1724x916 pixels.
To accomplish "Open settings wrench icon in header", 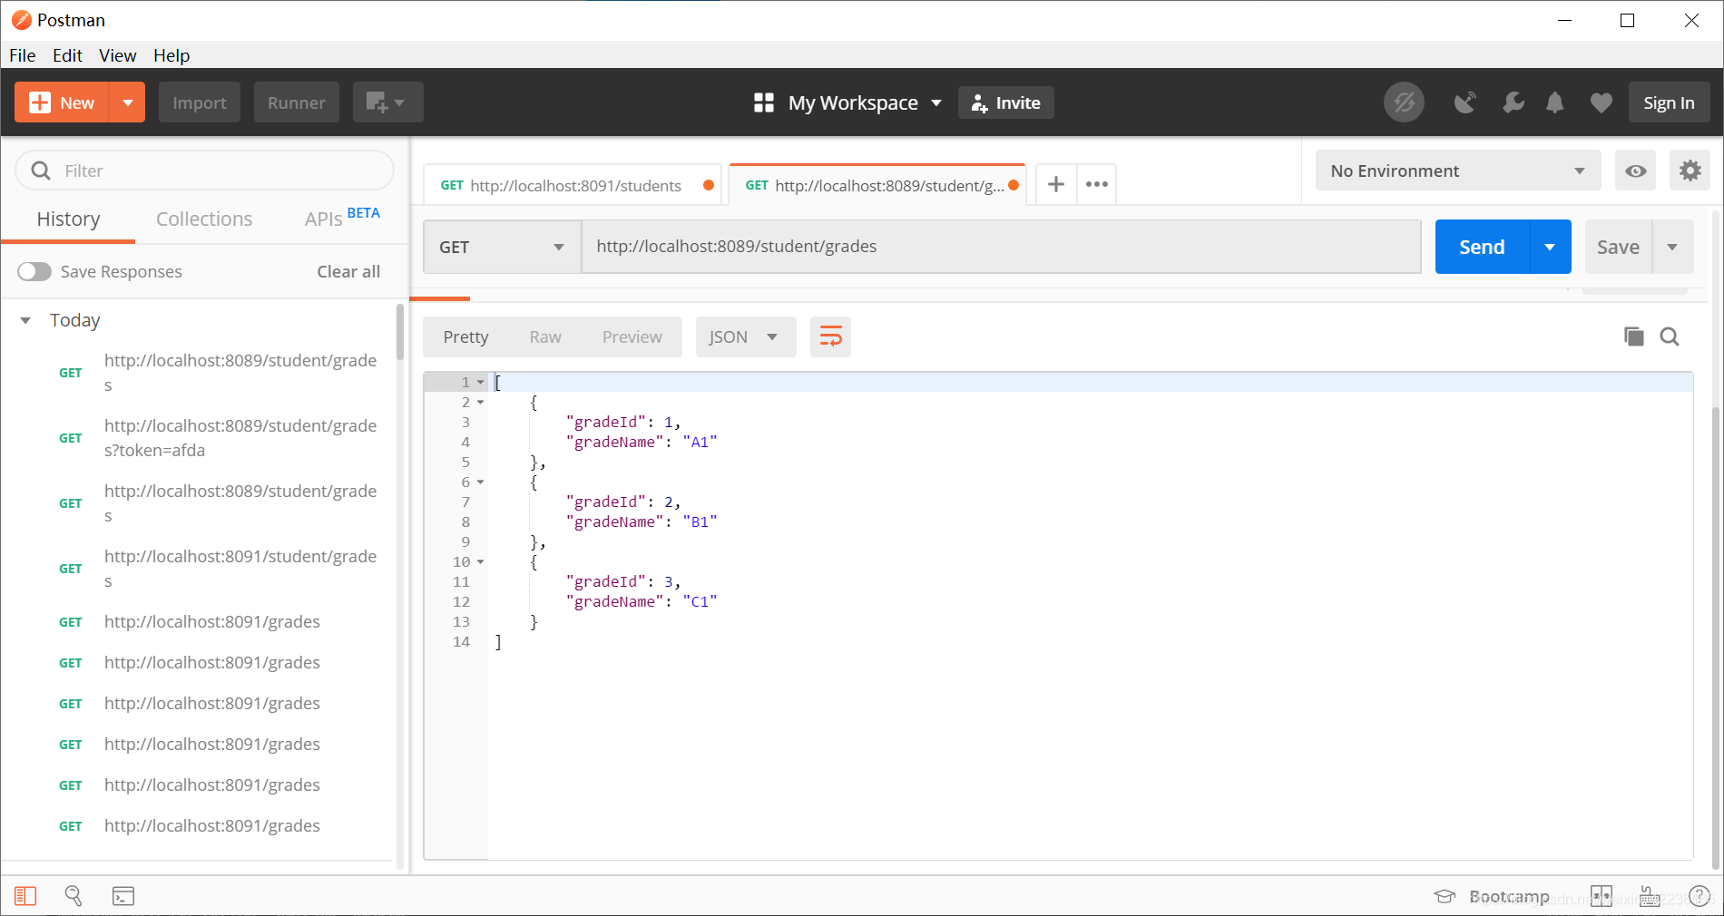I will click(1513, 102).
